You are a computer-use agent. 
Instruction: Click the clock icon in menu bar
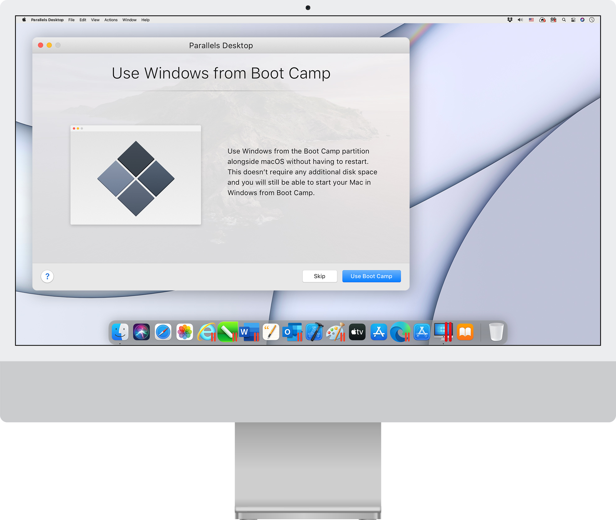point(592,20)
